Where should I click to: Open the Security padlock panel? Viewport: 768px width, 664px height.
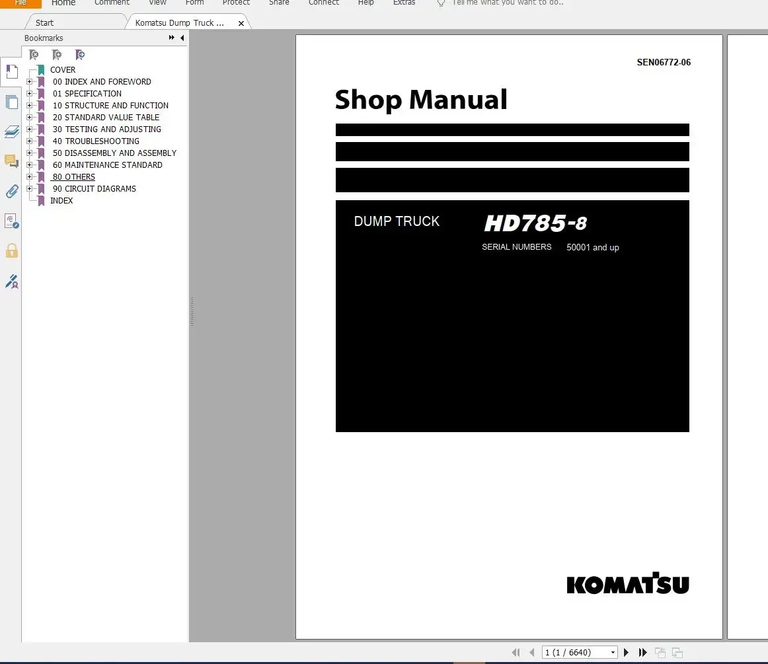[12, 250]
